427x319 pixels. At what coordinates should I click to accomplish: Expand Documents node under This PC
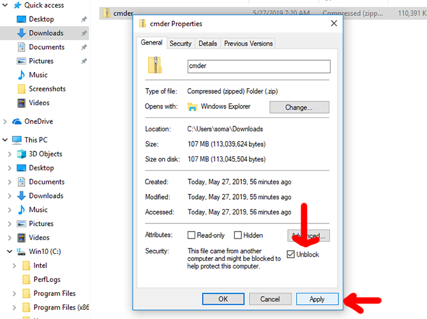10,182
